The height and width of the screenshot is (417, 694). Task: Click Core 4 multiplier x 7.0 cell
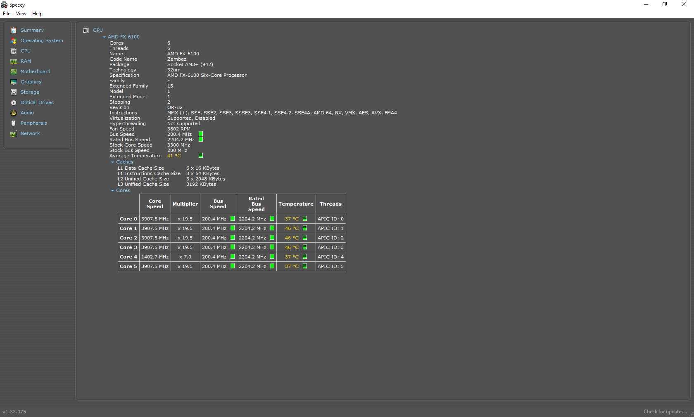[185, 257]
